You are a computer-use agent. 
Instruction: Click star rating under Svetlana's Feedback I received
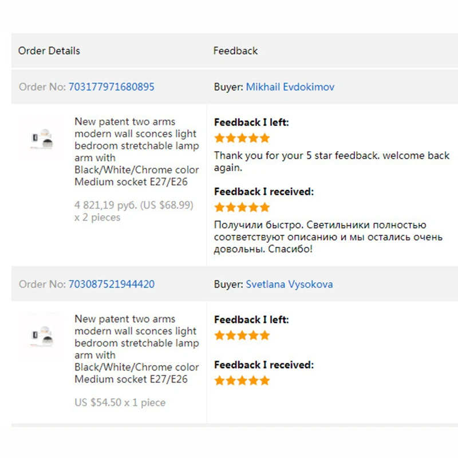coord(242,381)
